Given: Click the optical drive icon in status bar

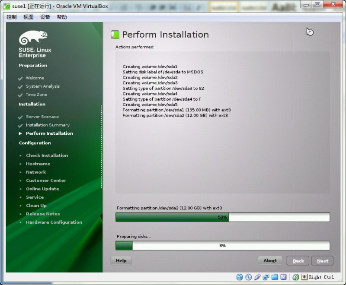Looking at the screenshot, I should [x=248, y=277].
